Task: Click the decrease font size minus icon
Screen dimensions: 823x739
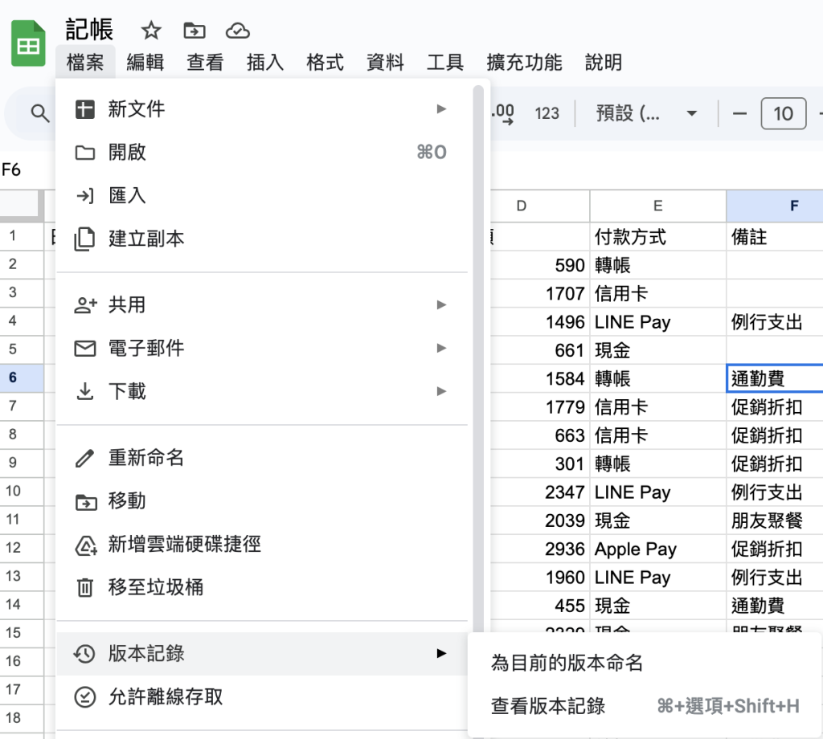Action: 740,113
